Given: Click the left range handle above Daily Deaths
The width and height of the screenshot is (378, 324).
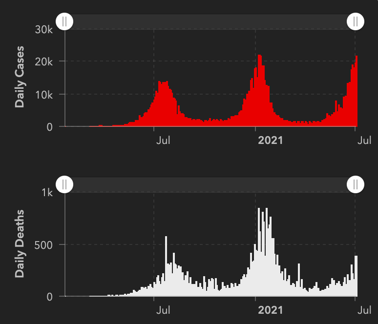Looking at the screenshot, I should (64, 184).
